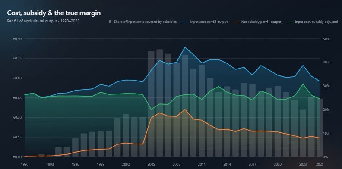Click the 2014 x-axis label
This screenshot has height=169, width=342.
click(227, 164)
